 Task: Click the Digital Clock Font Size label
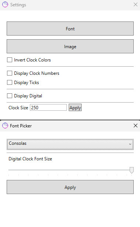(30, 159)
